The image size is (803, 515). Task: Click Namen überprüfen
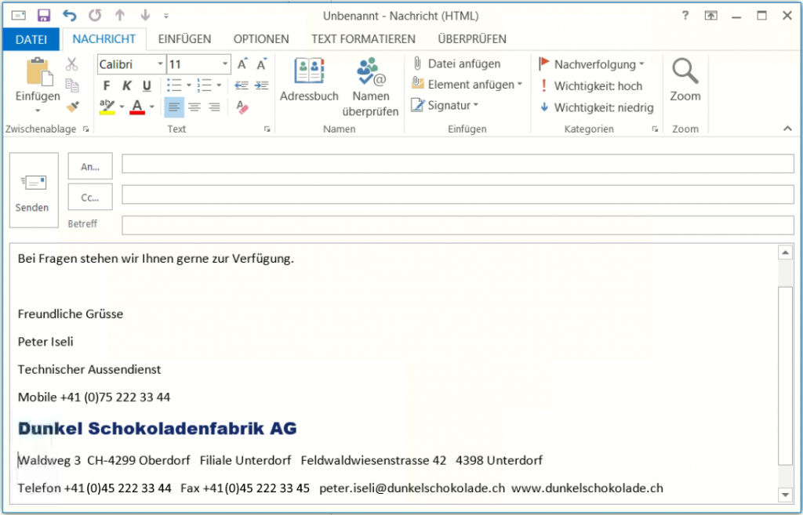click(x=370, y=86)
